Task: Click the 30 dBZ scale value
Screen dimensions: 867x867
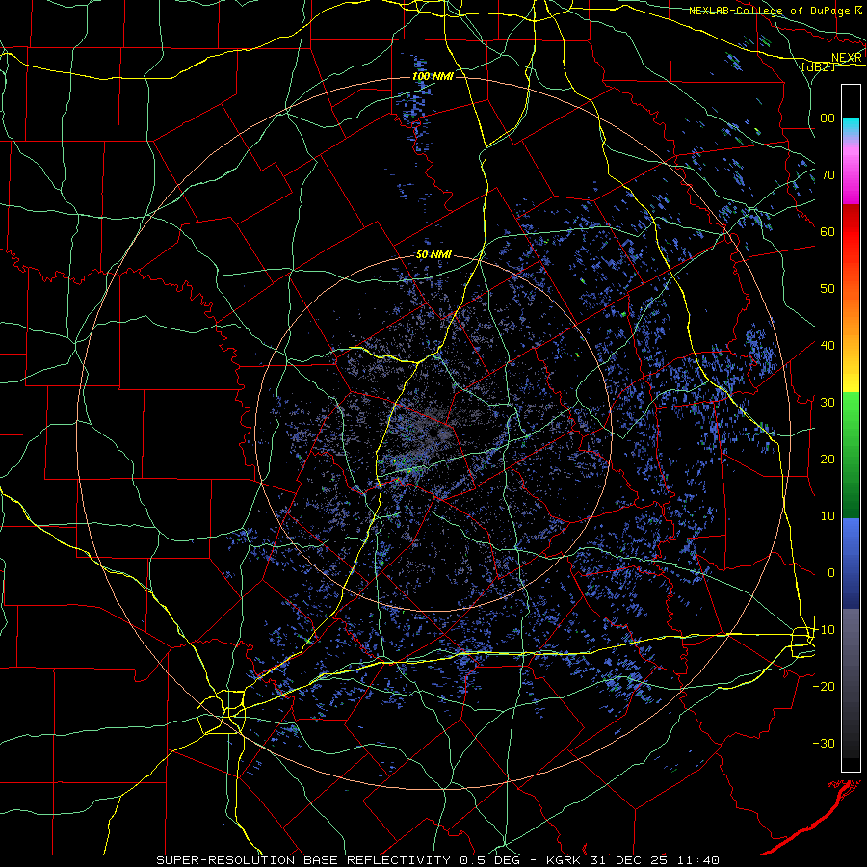Action: point(828,402)
